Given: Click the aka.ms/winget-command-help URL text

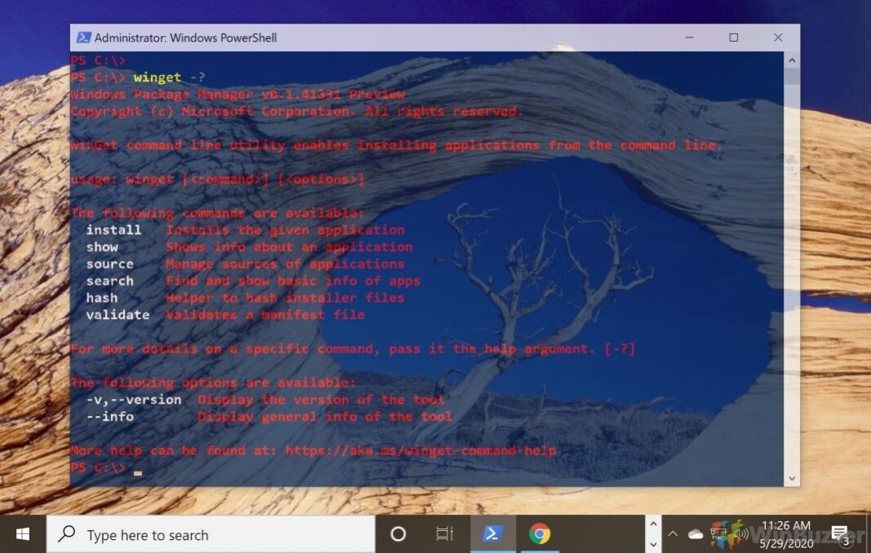Looking at the screenshot, I should [420, 450].
